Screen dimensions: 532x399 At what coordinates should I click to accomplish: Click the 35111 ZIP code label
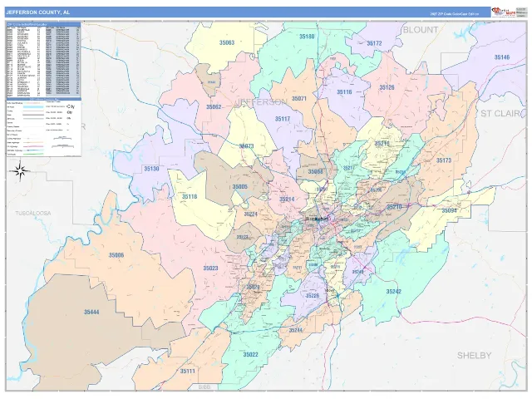click(187, 372)
